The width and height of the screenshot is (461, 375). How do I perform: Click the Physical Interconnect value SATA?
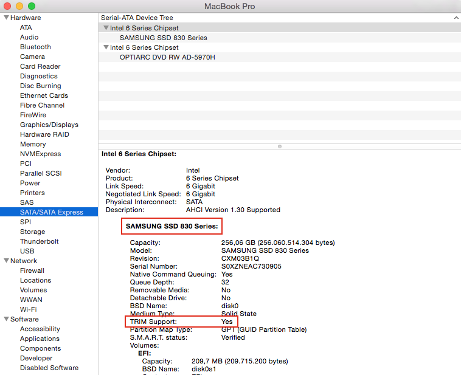[x=194, y=202]
